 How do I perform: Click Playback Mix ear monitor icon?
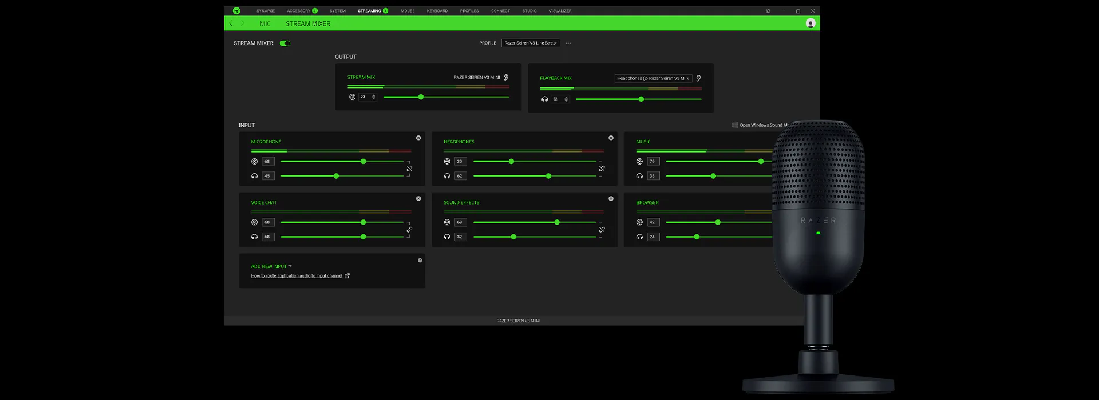(x=698, y=78)
